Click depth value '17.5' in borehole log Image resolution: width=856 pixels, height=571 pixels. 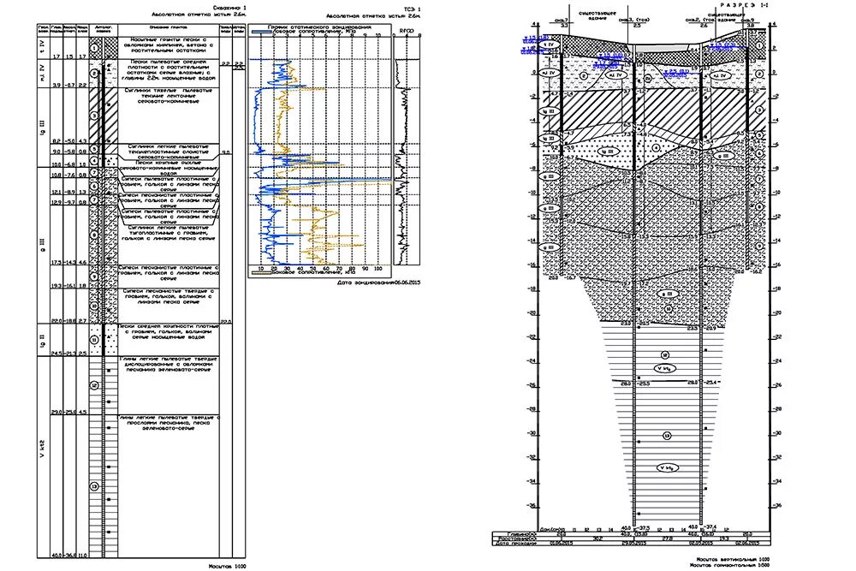click(x=56, y=263)
